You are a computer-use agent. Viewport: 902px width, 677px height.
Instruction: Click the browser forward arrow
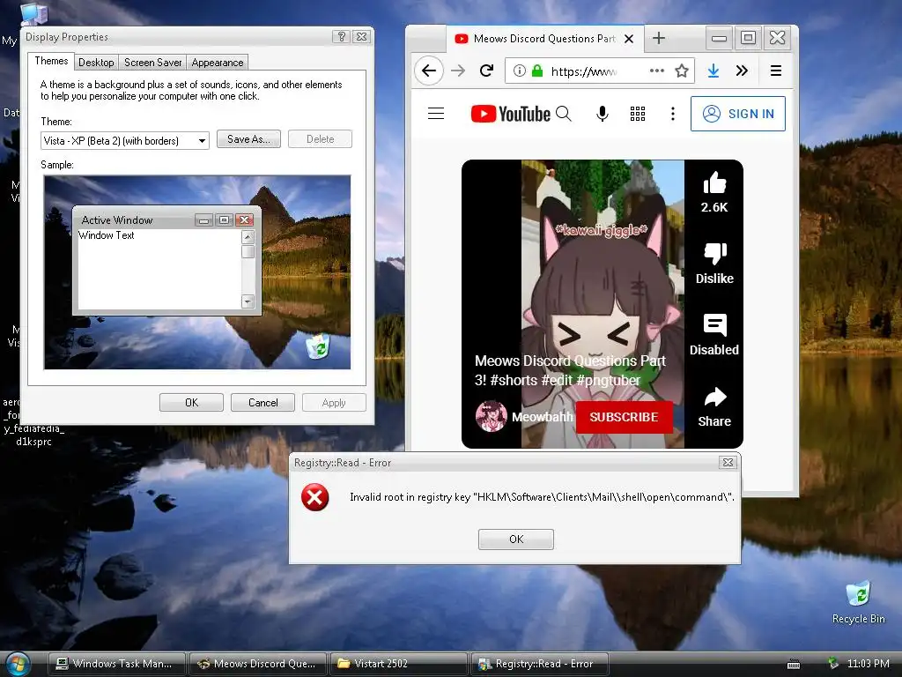tap(458, 71)
